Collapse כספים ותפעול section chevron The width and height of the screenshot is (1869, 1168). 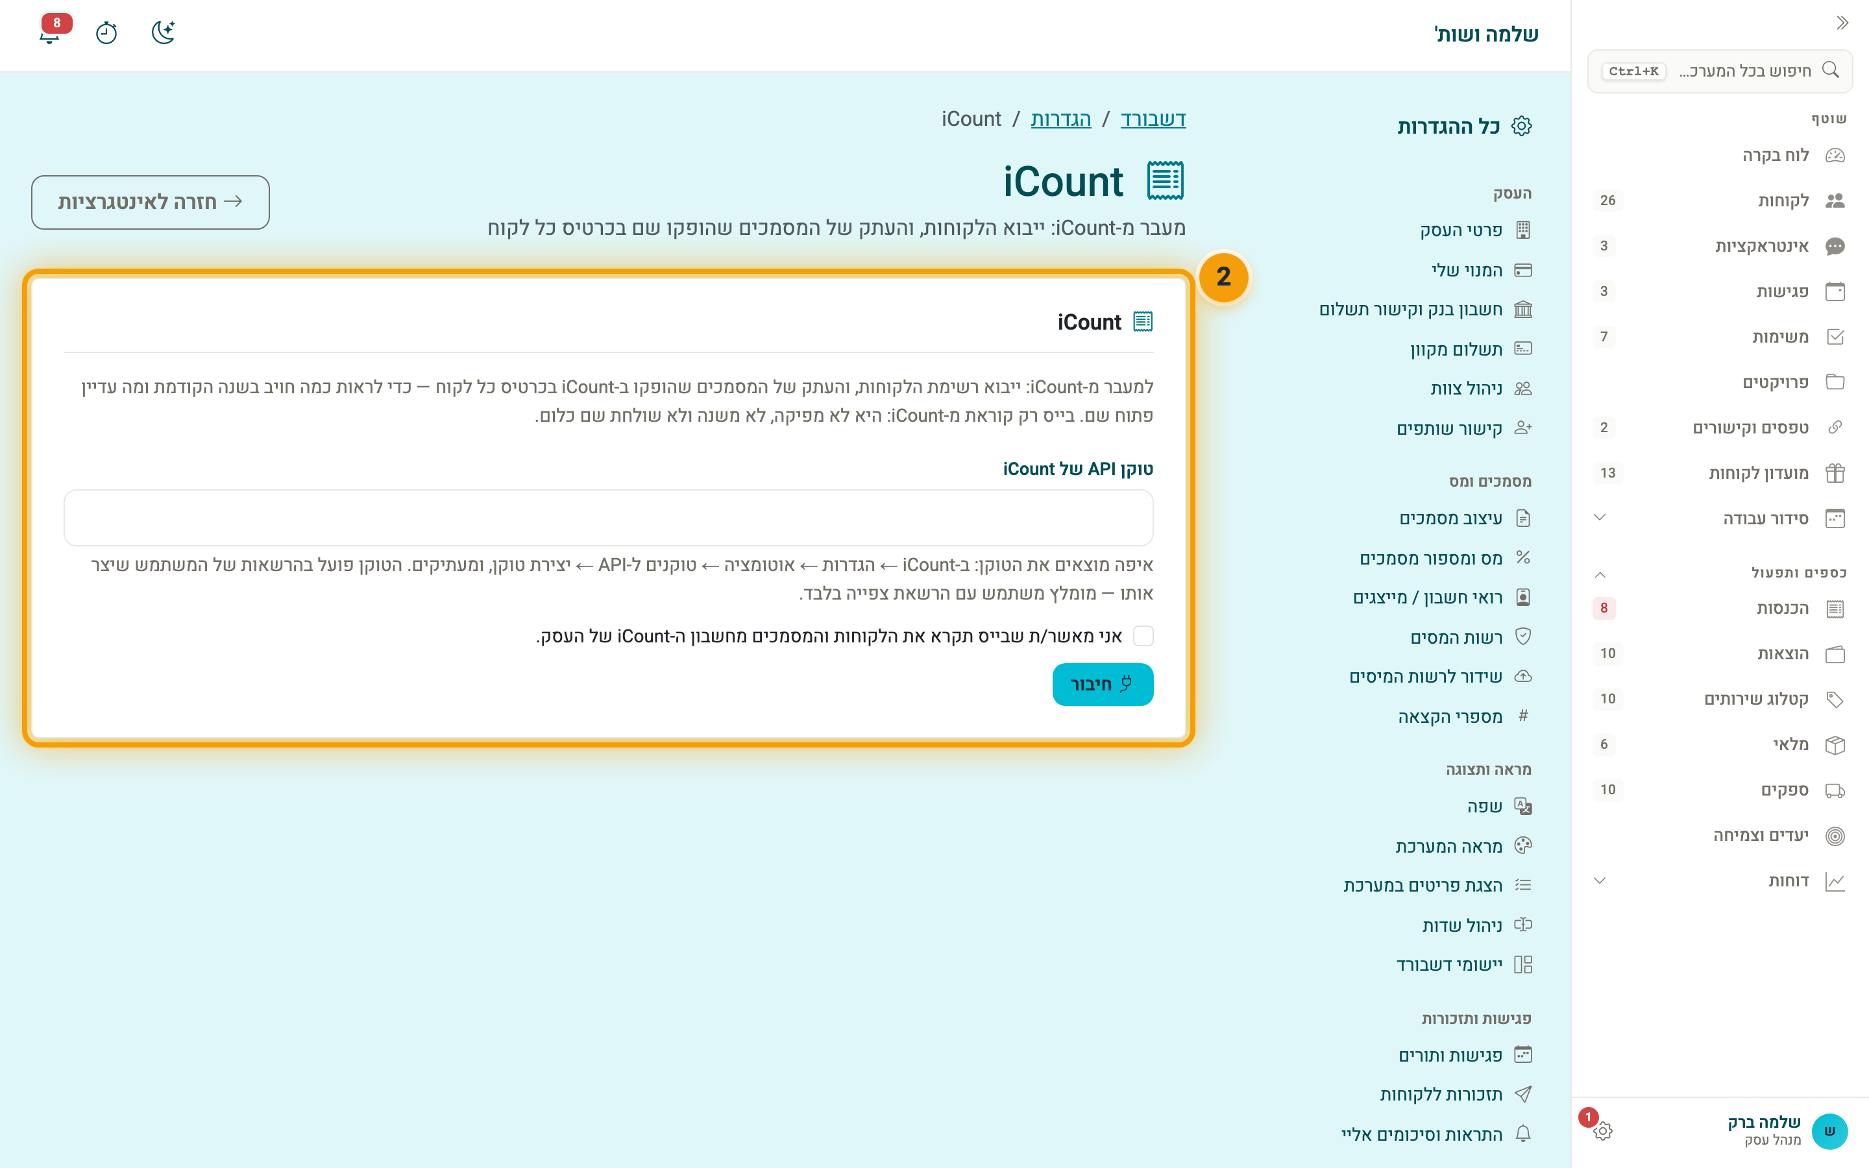tap(1600, 574)
